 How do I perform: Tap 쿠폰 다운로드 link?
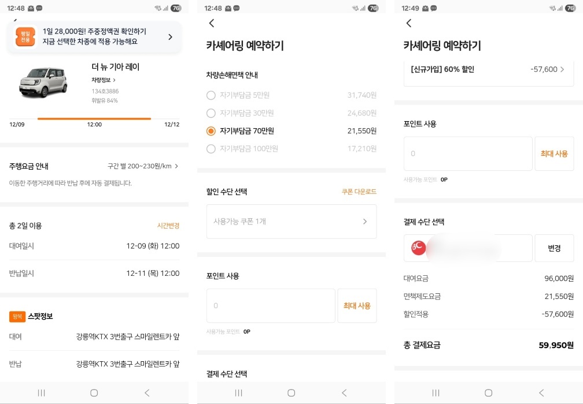pos(359,192)
